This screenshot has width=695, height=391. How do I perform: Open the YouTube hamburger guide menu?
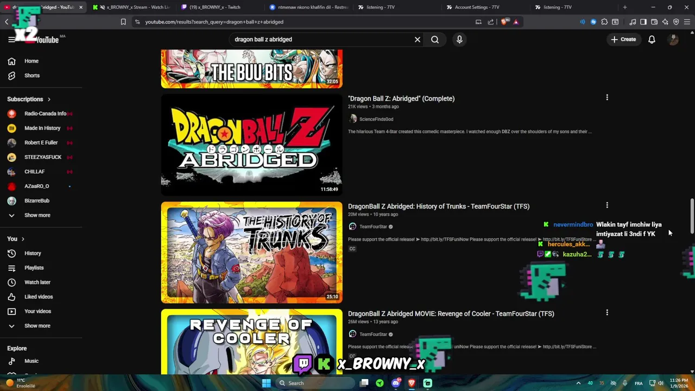pos(11,39)
